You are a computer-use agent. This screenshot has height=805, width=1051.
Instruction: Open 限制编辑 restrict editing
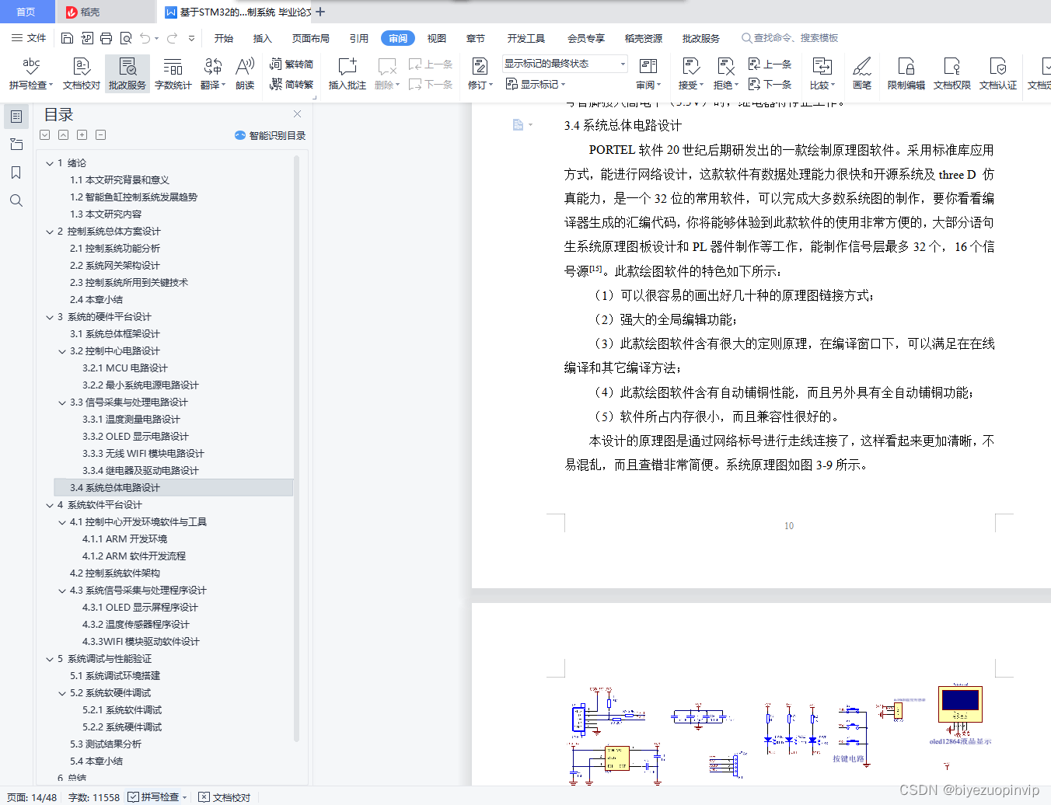point(906,74)
